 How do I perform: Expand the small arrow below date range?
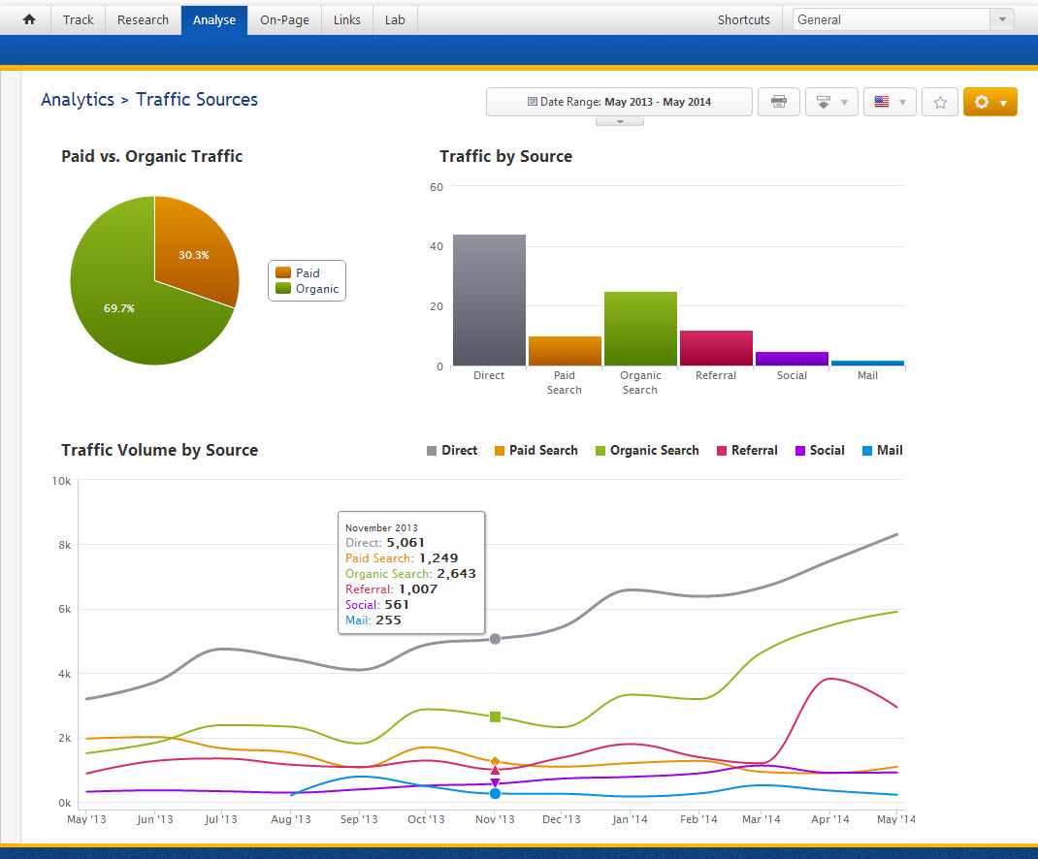coord(619,121)
